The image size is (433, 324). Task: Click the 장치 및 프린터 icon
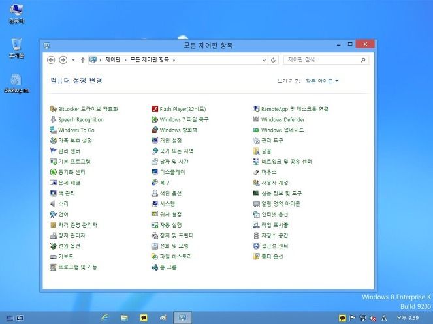point(155,235)
